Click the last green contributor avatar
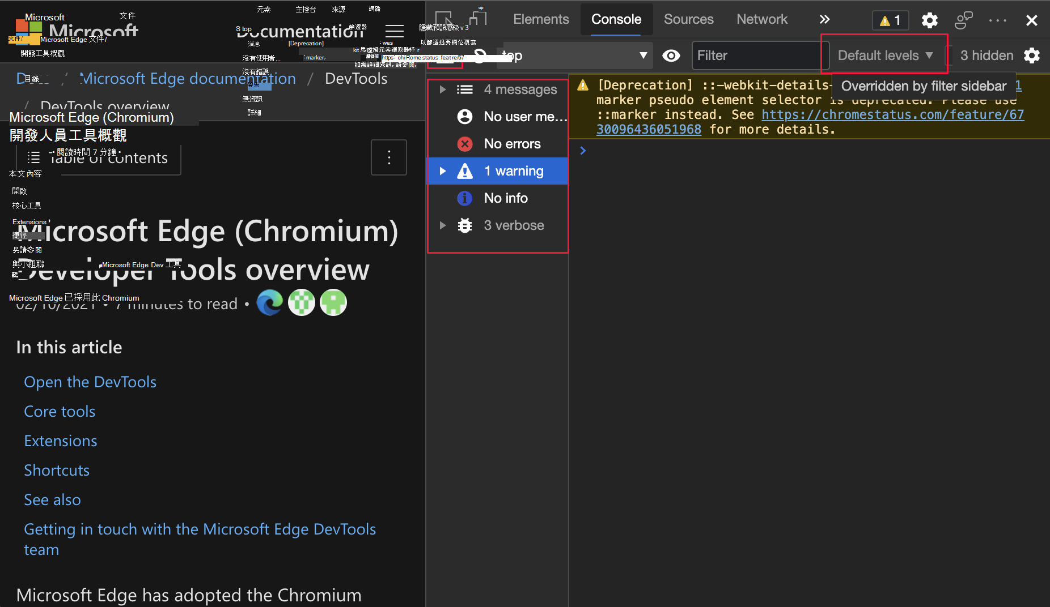The image size is (1050, 607). pos(333,302)
